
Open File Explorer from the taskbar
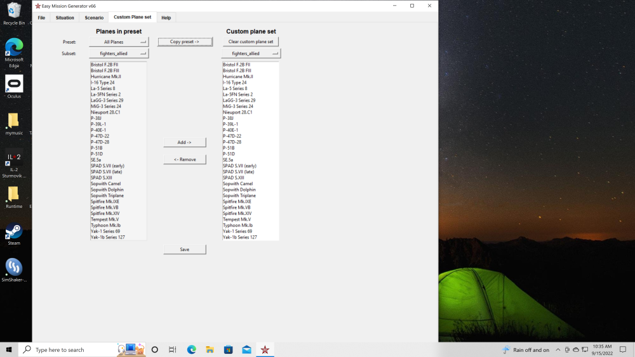click(x=210, y=349)
